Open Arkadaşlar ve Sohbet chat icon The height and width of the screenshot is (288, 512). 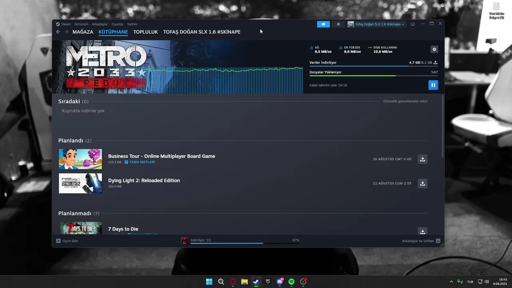(x=438, y=241)
